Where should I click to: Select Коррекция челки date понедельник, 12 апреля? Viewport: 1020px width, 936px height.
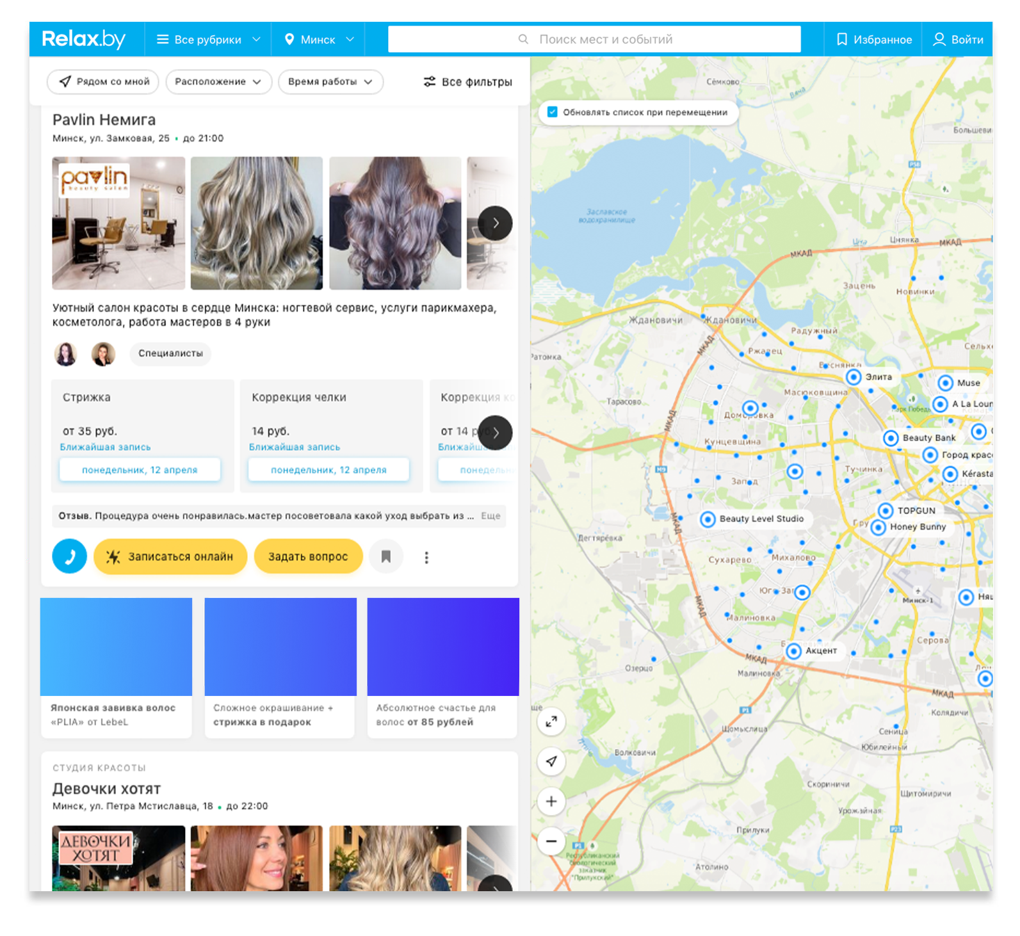pos(328,469)
